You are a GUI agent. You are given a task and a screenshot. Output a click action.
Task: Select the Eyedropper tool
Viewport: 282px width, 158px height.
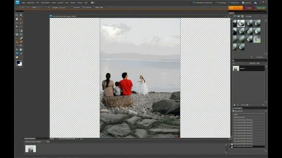21,19
